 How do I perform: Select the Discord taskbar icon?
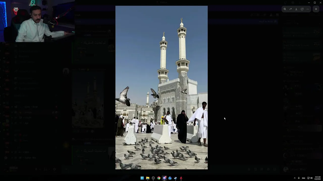coord(164,178)
